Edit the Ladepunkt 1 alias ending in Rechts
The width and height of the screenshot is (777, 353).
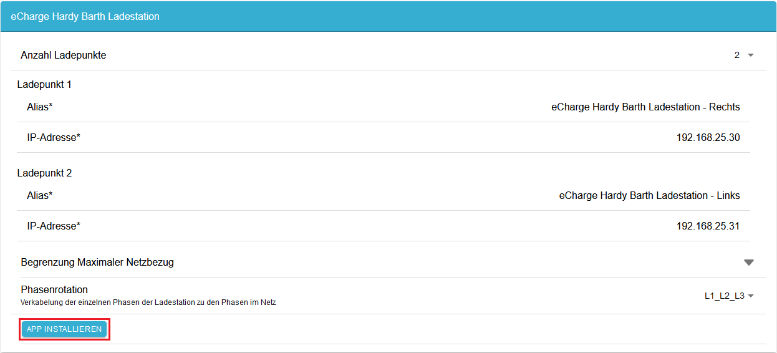(x=645, y=107)
